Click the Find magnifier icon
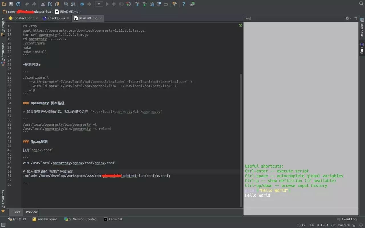Viewport: 365px width, 228px height. [x=66, y=4]
